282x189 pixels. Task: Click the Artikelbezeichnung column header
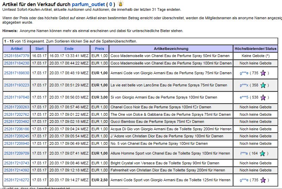click(x=171, y=49)
